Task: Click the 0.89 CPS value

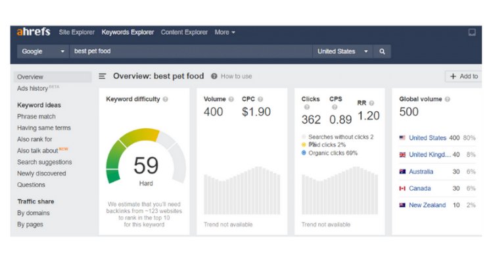Action: coord(340,120)
